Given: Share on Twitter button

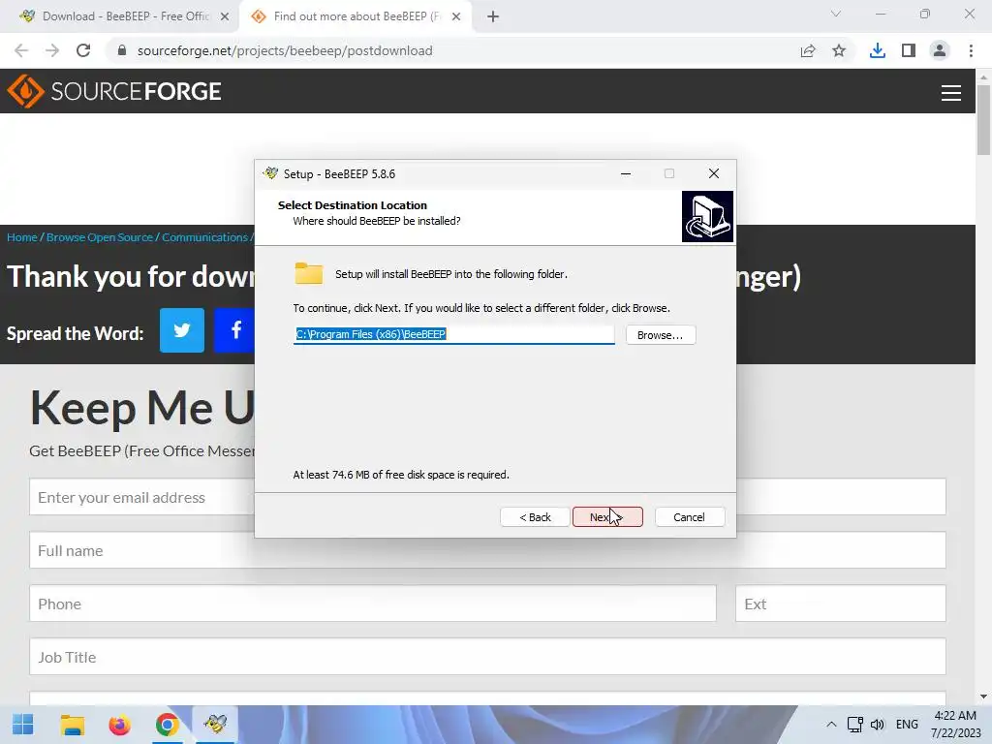Looking at the screenshot, I should tap(182, 330).
